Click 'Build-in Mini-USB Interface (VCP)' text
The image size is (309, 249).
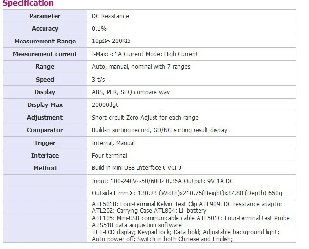[137, 168]
